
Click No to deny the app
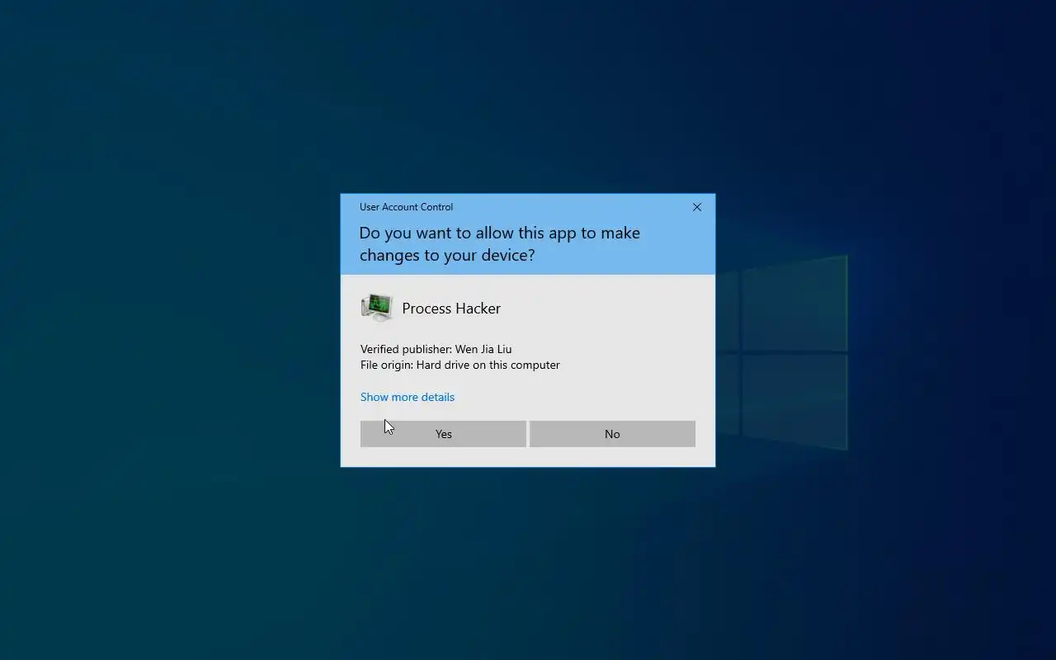(612, 434)
